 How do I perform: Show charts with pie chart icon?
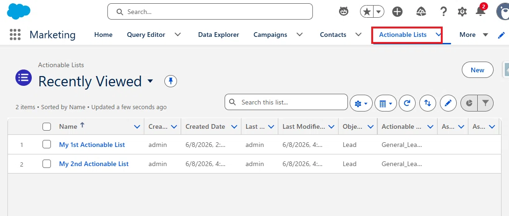point(469,104)
